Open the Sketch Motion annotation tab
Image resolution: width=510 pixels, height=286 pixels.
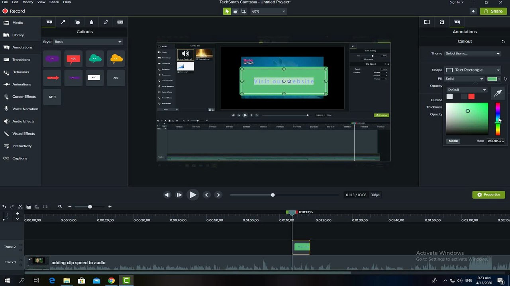(x=106, y=22)
